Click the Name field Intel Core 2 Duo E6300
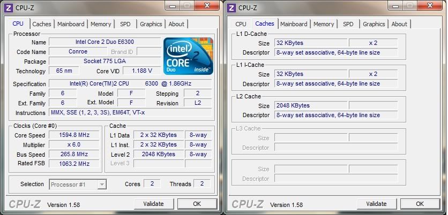 click(104, 42)
